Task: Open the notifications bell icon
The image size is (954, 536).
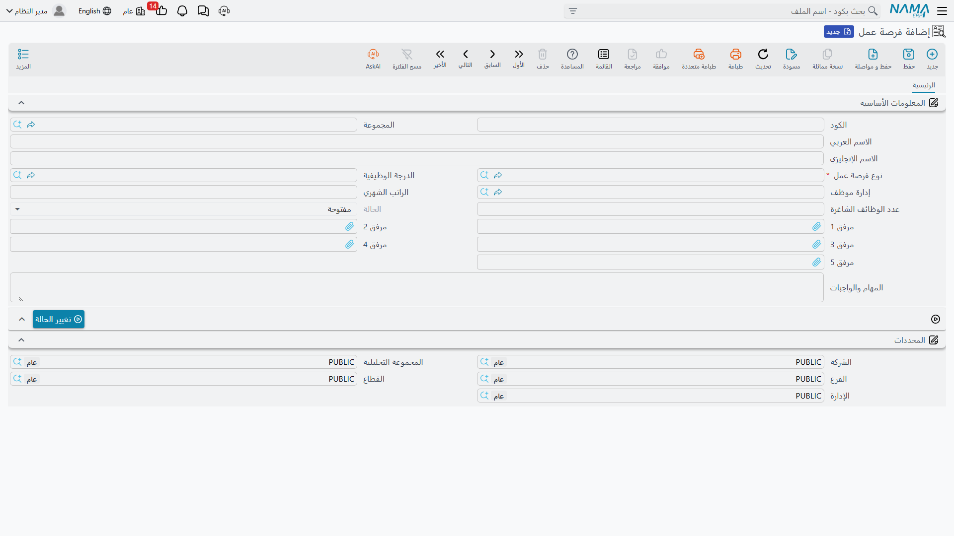Action: pyautogui.click(x=182, y=11)
